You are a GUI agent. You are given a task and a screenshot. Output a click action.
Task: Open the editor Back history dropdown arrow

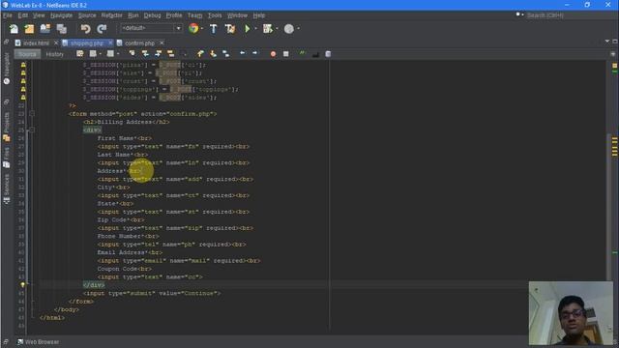tap(101, 54)
